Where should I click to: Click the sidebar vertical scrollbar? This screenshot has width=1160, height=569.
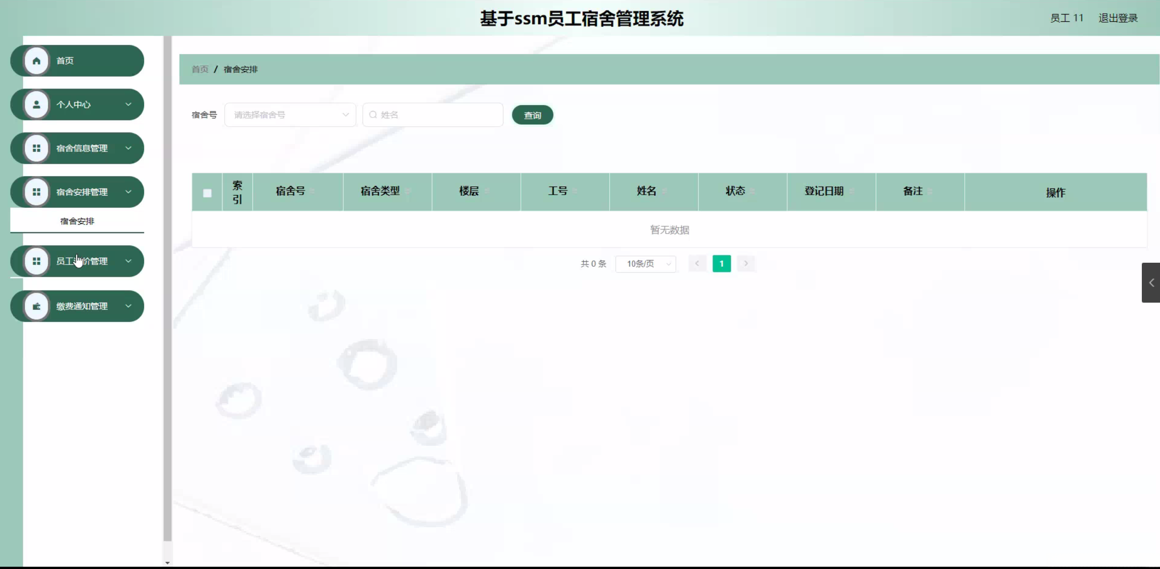point(167,290)
